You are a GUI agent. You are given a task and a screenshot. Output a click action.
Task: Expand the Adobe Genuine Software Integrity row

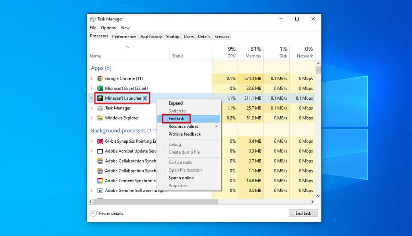pyautogui.click(x=91, y=191)
